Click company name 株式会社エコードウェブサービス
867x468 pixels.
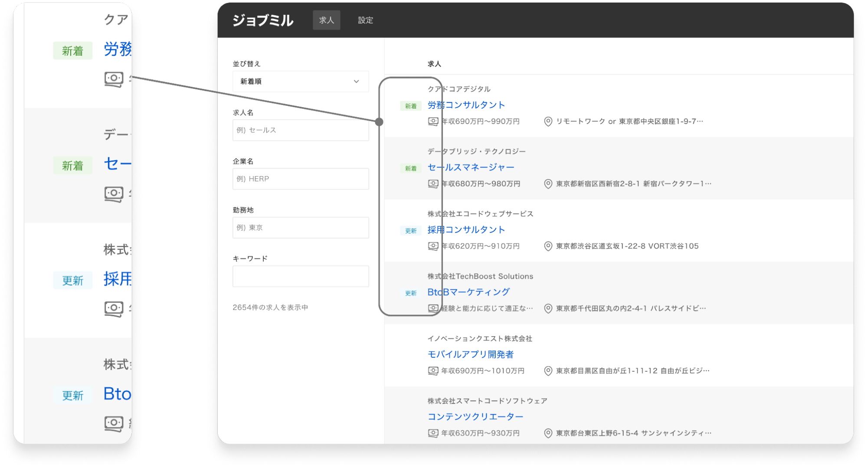coord(480,214)
